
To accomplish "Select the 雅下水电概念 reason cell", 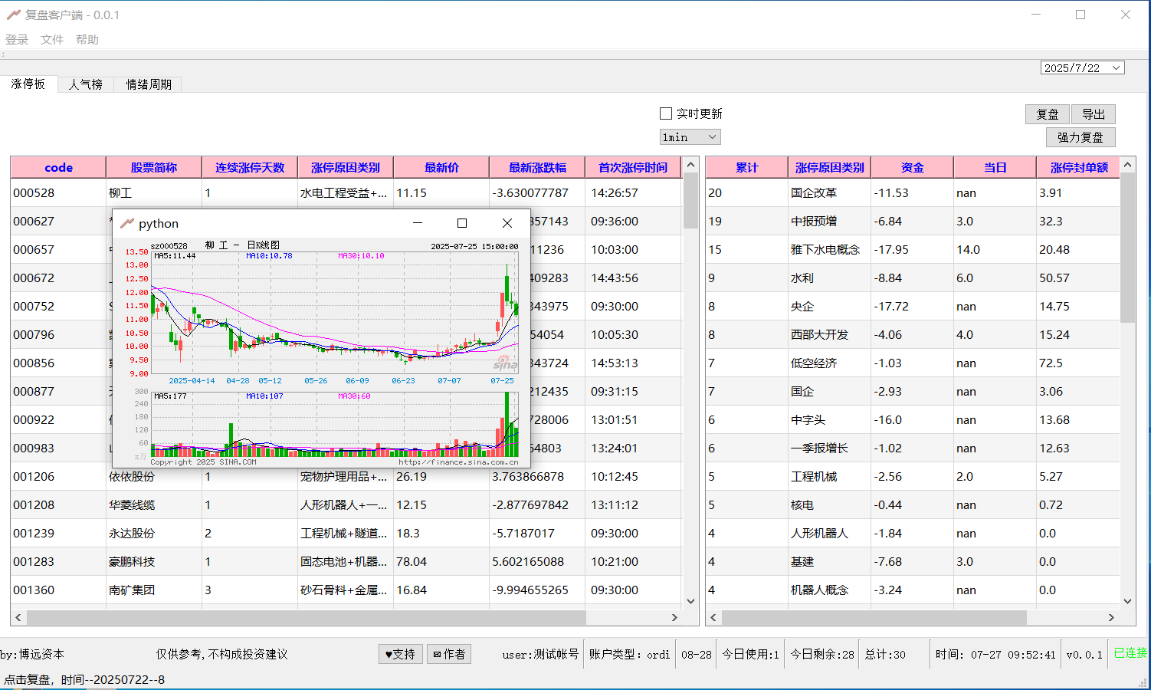I will 830,249.
